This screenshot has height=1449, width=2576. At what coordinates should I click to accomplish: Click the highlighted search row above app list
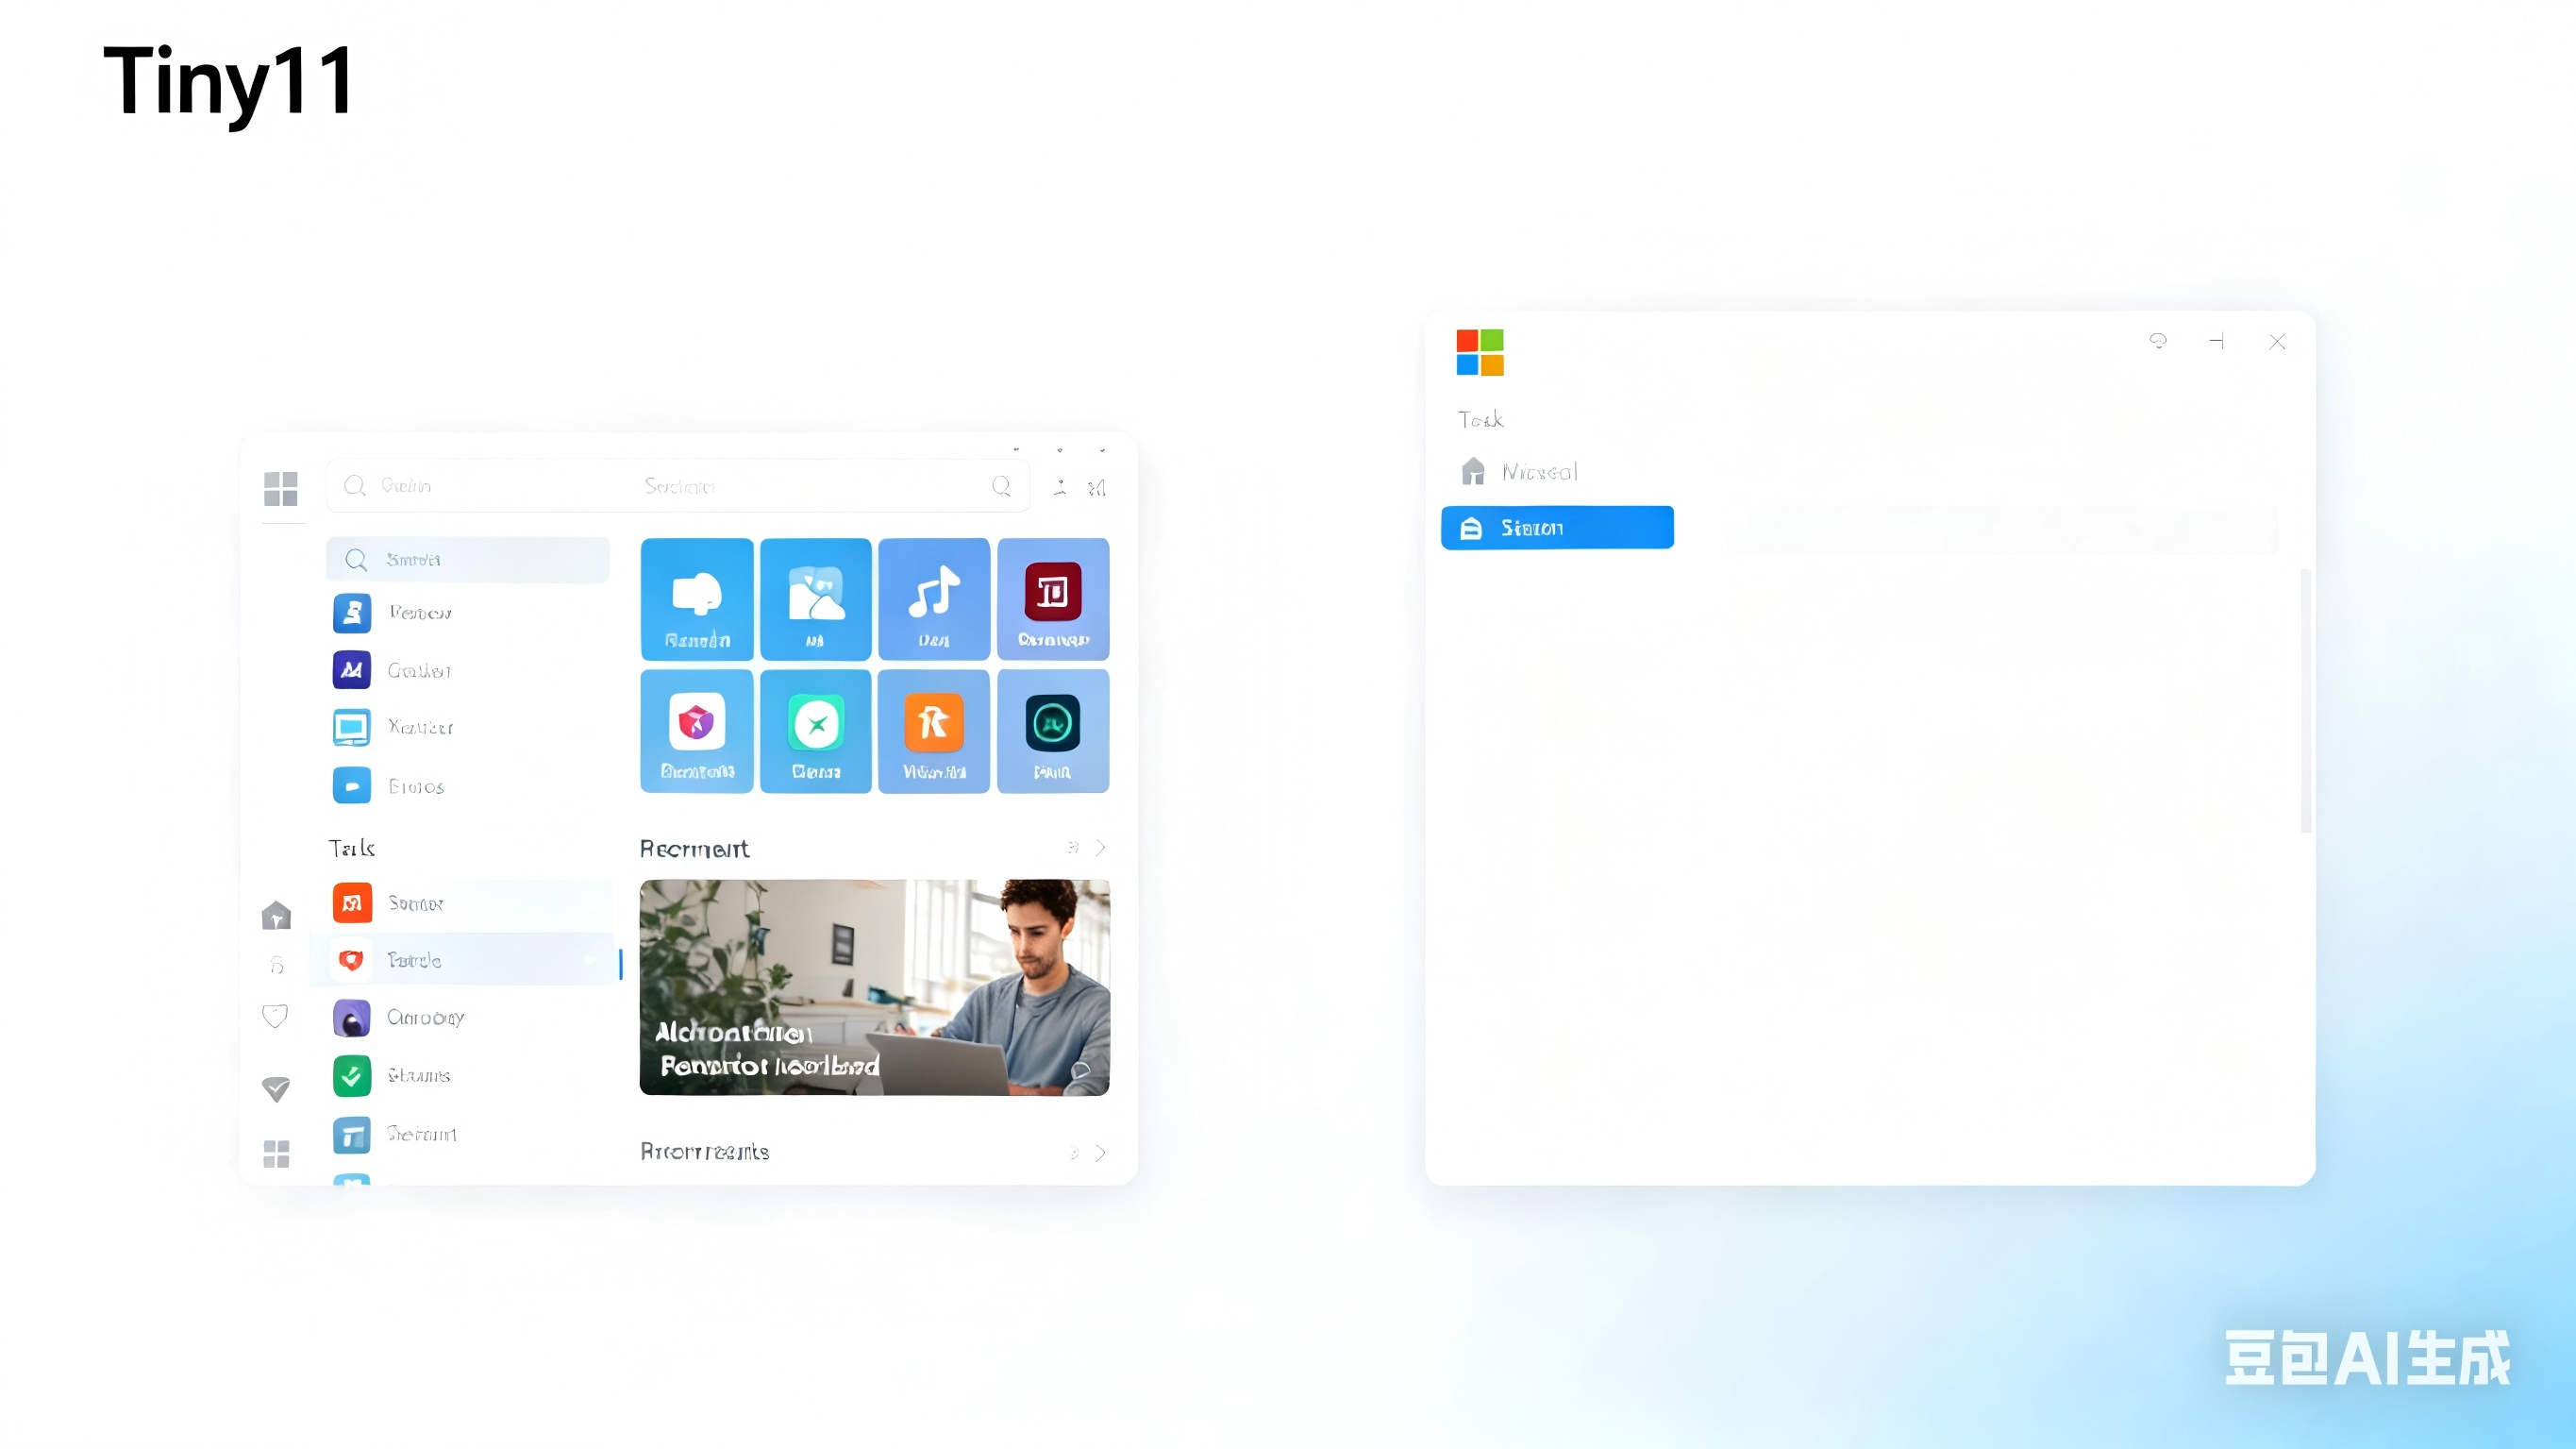click(467, 560)
